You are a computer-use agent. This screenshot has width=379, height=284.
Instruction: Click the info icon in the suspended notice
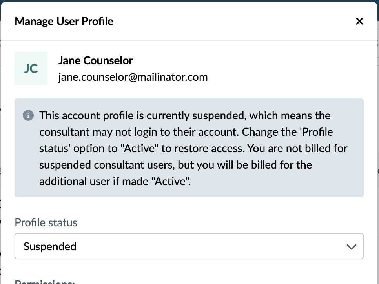pos(27,116)
